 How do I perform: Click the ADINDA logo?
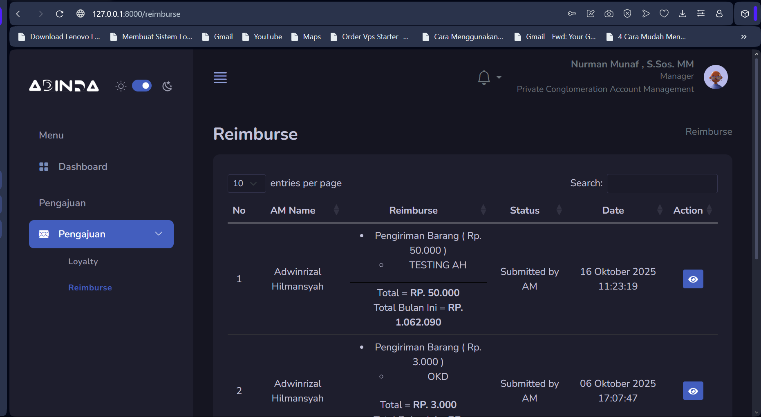click(64, 86)
